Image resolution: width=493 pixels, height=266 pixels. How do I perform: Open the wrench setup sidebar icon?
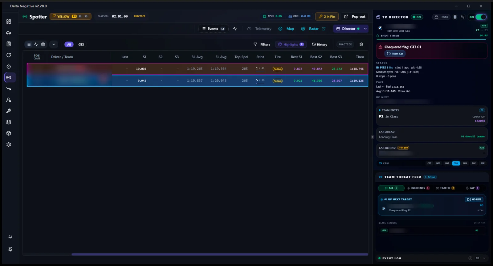pyautogui.click(x=9, y=111)
